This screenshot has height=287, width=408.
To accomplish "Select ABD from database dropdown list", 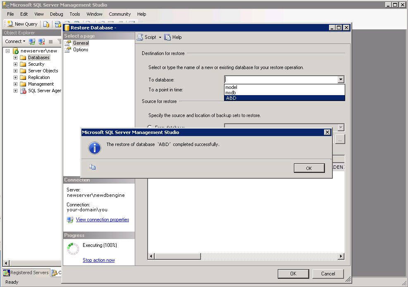I will coord(284,98).
